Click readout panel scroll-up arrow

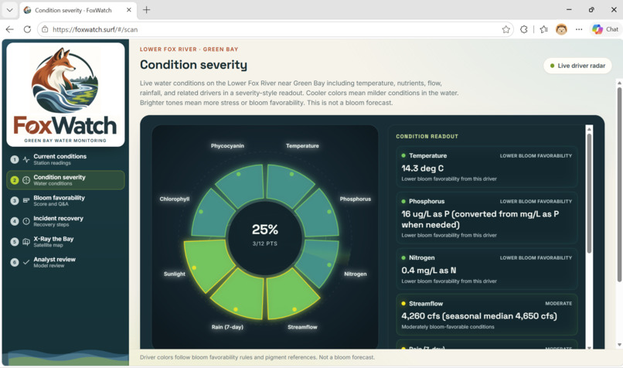pyautogui.click(x=589, y=129)
